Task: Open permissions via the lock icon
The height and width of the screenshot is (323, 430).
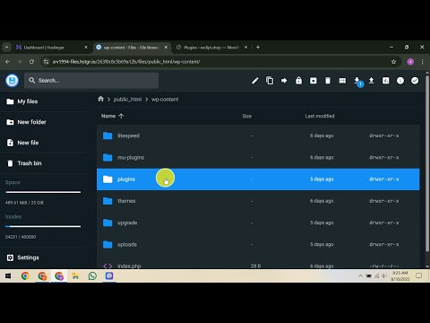Action: tap(298, 81)
